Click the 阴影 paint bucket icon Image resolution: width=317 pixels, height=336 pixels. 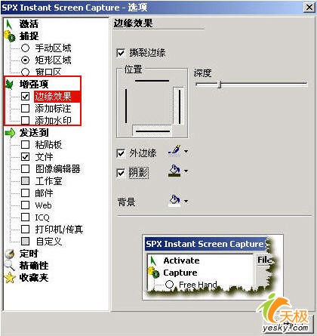click(x=174, y=171)
